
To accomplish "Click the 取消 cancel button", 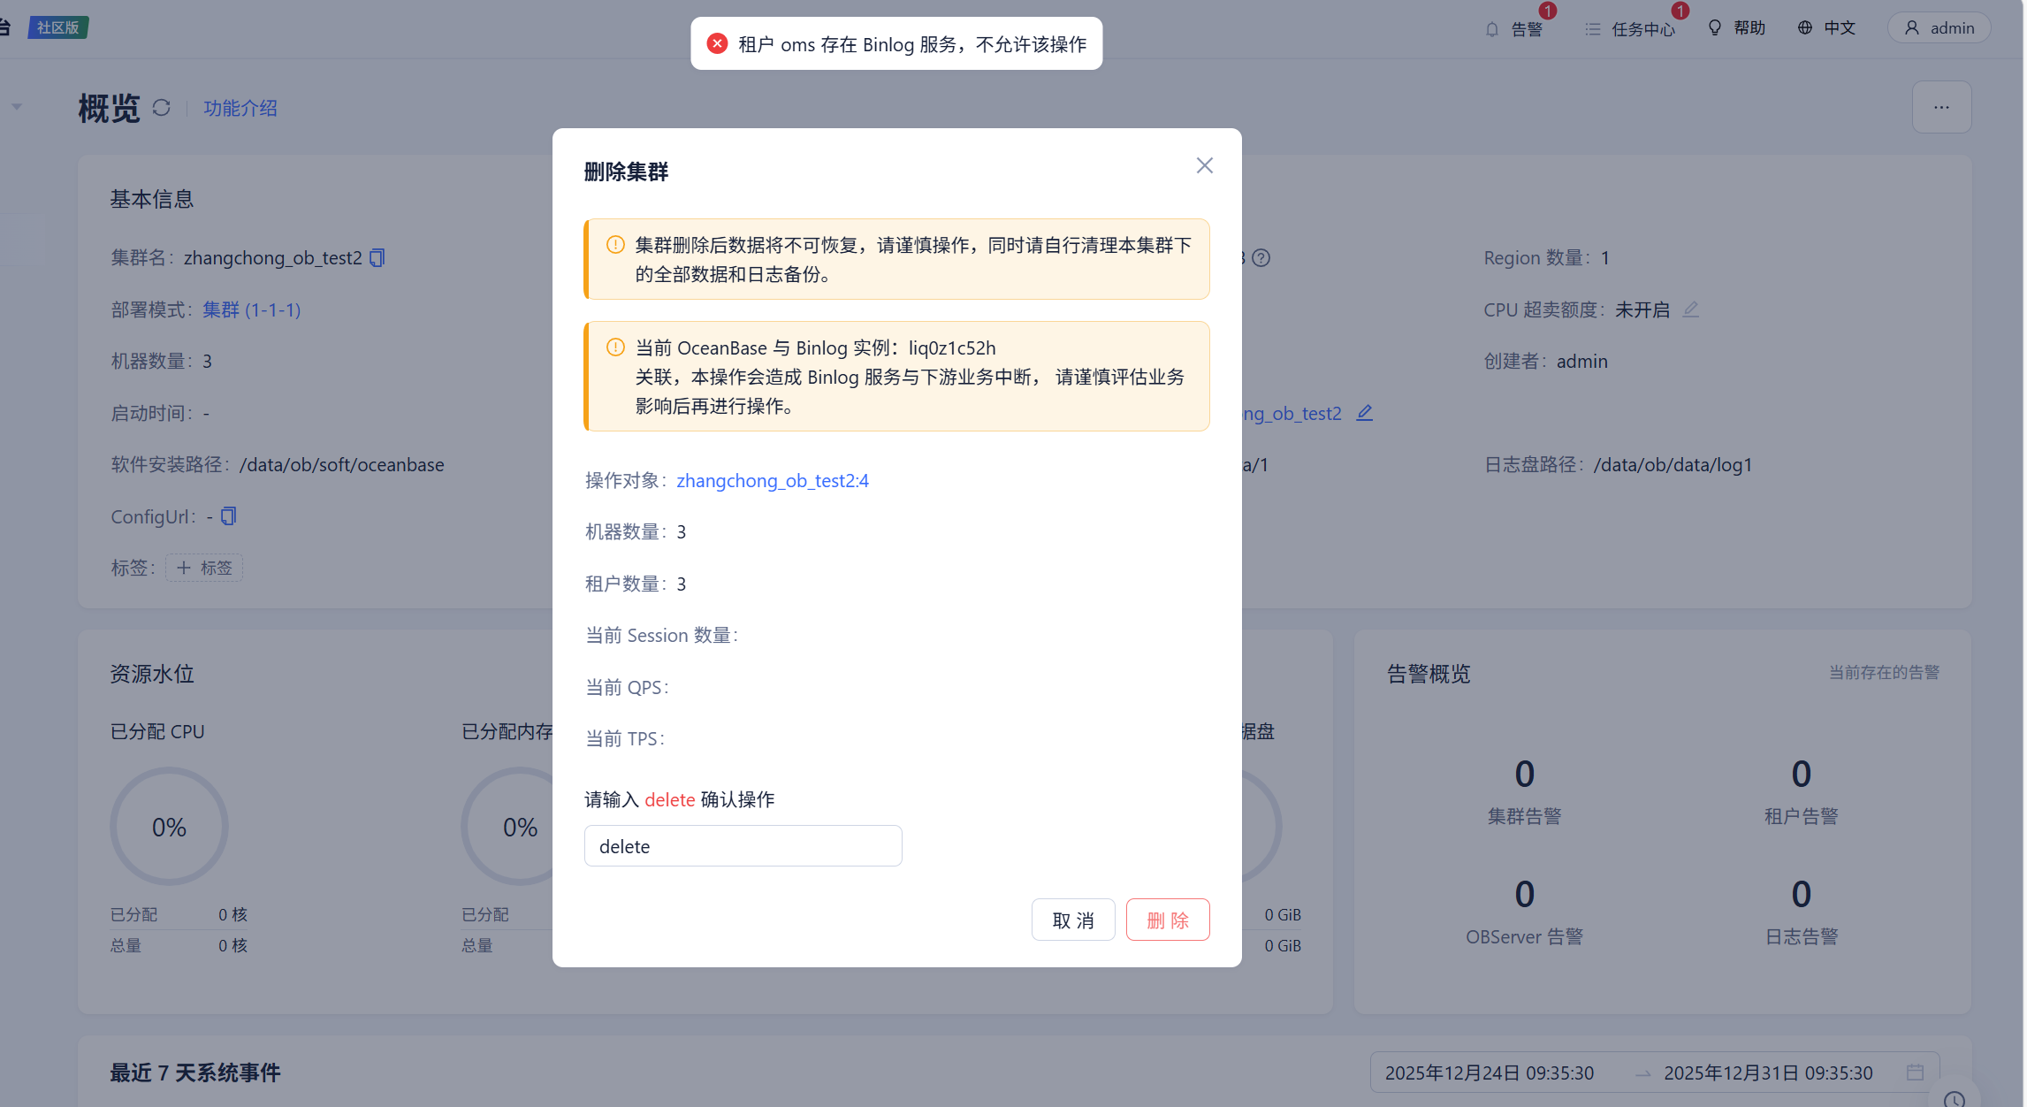I will (1073, 920).
